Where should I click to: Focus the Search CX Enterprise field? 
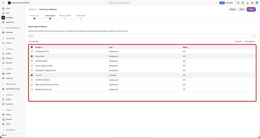(122, 3)
